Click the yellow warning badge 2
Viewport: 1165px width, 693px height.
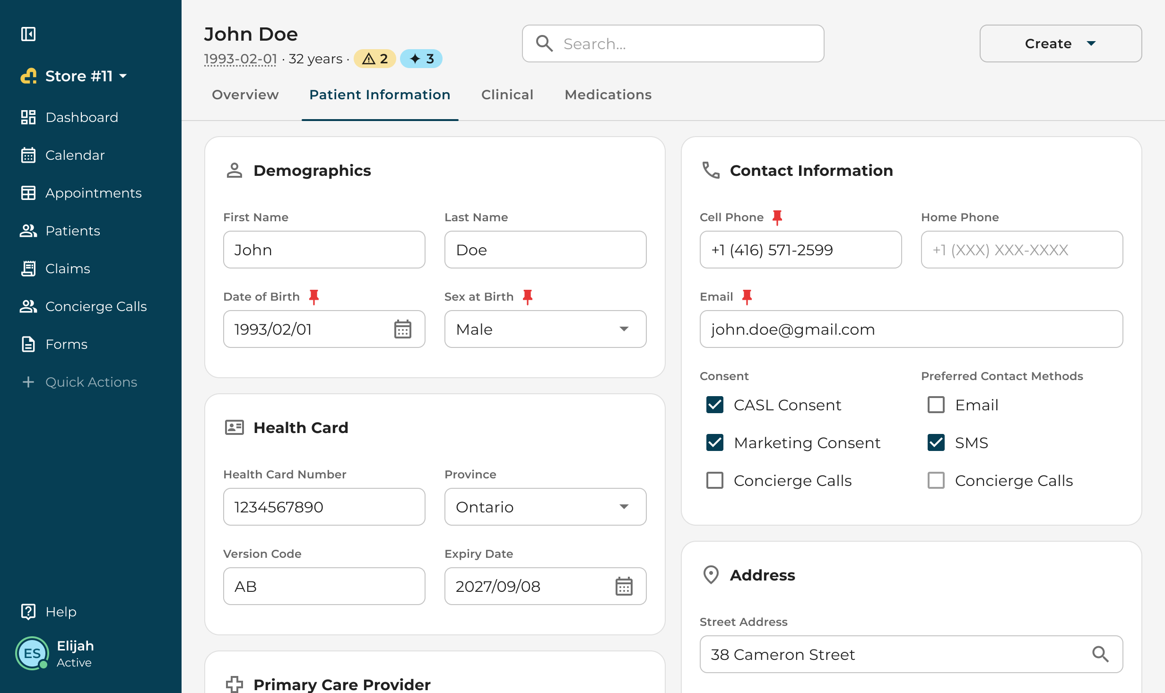(375, 59)
